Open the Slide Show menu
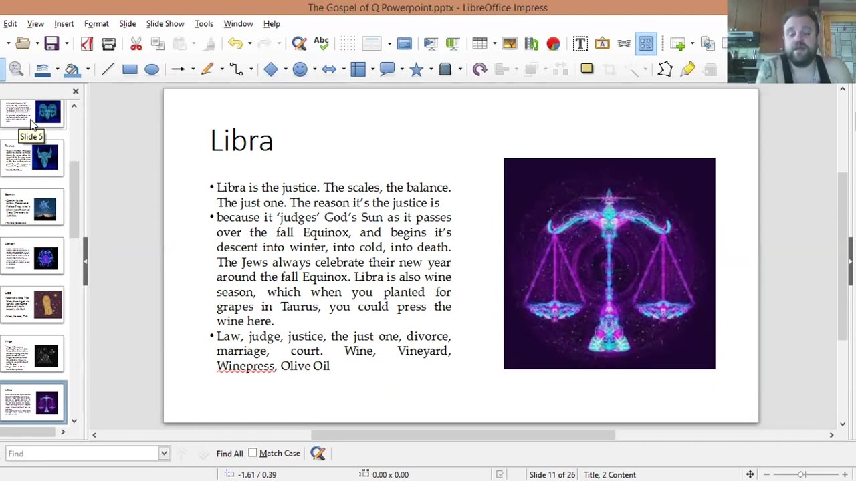Screen dimensions: 856x481 (x=165, y=23)
